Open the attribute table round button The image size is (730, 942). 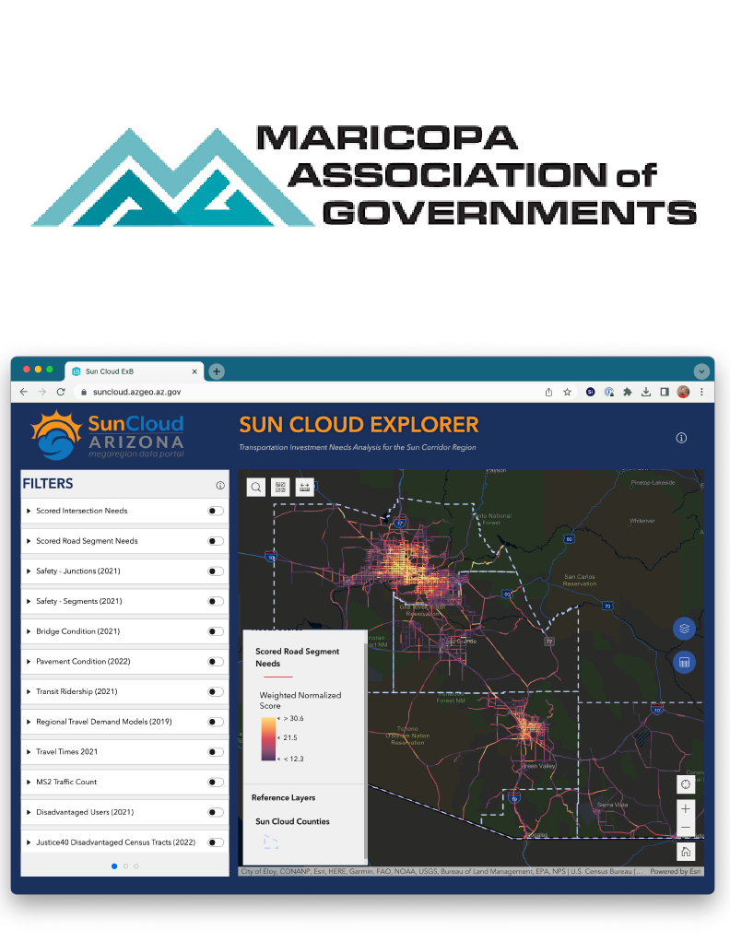pos(684,663)
